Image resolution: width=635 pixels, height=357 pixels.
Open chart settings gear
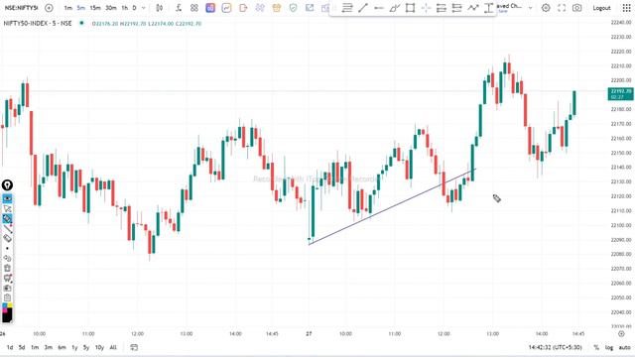(x=546, y=8)
